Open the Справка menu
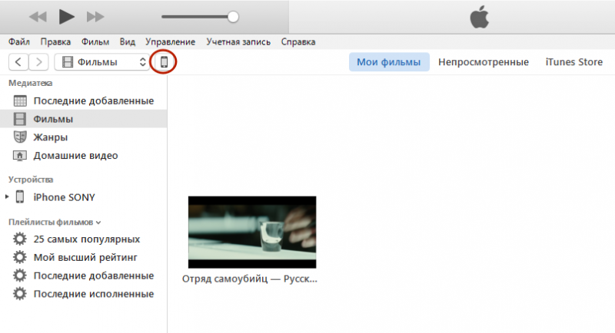This screenshot has width=615, height=333. click(298, 42)
